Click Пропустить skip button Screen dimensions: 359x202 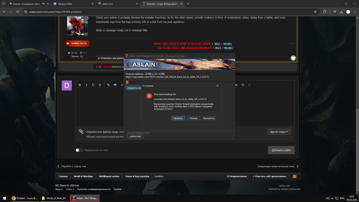click(209, 118)
